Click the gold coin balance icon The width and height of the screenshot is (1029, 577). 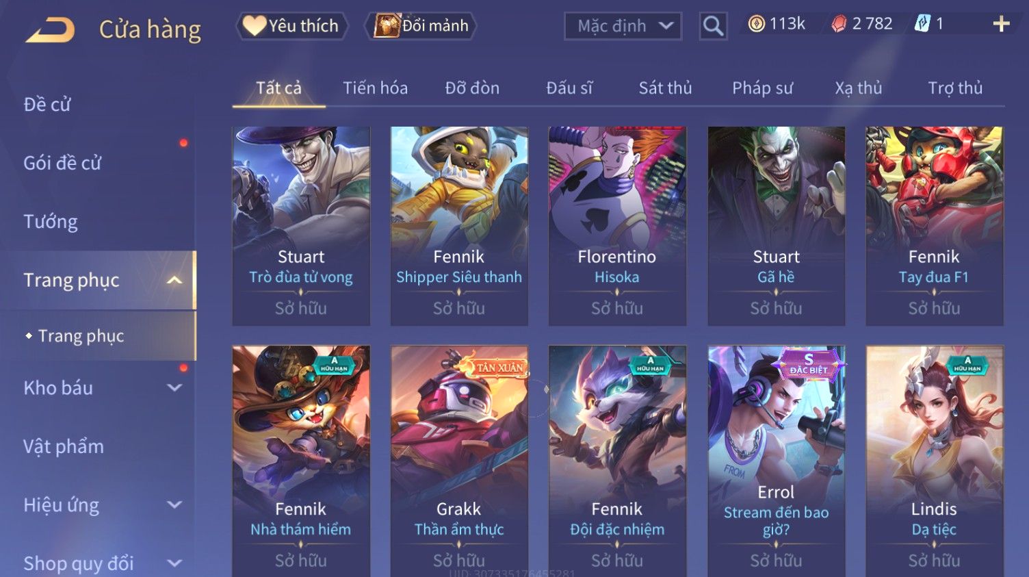point(756,24)
